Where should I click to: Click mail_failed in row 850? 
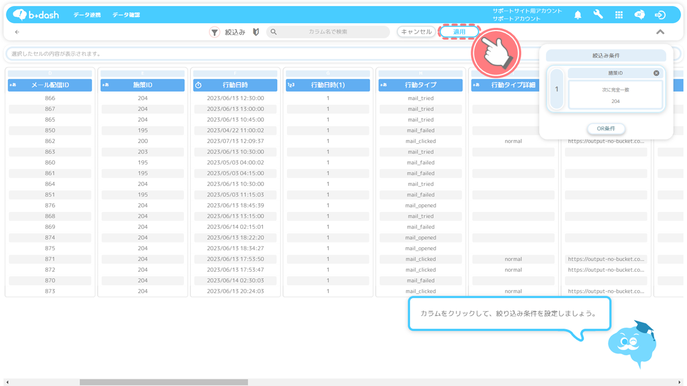(420, 131)
